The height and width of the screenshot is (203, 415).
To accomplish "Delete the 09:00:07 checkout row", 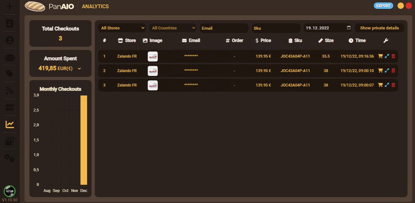I will [393, 85].
